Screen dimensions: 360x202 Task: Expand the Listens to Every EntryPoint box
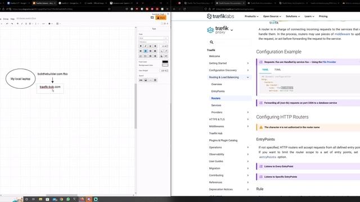click(x=308, y=166)
